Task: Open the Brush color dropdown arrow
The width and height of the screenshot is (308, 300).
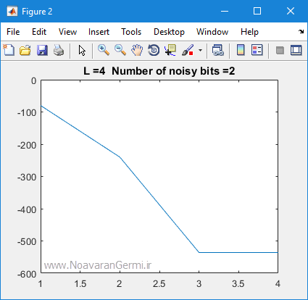Action: (200, 51)
